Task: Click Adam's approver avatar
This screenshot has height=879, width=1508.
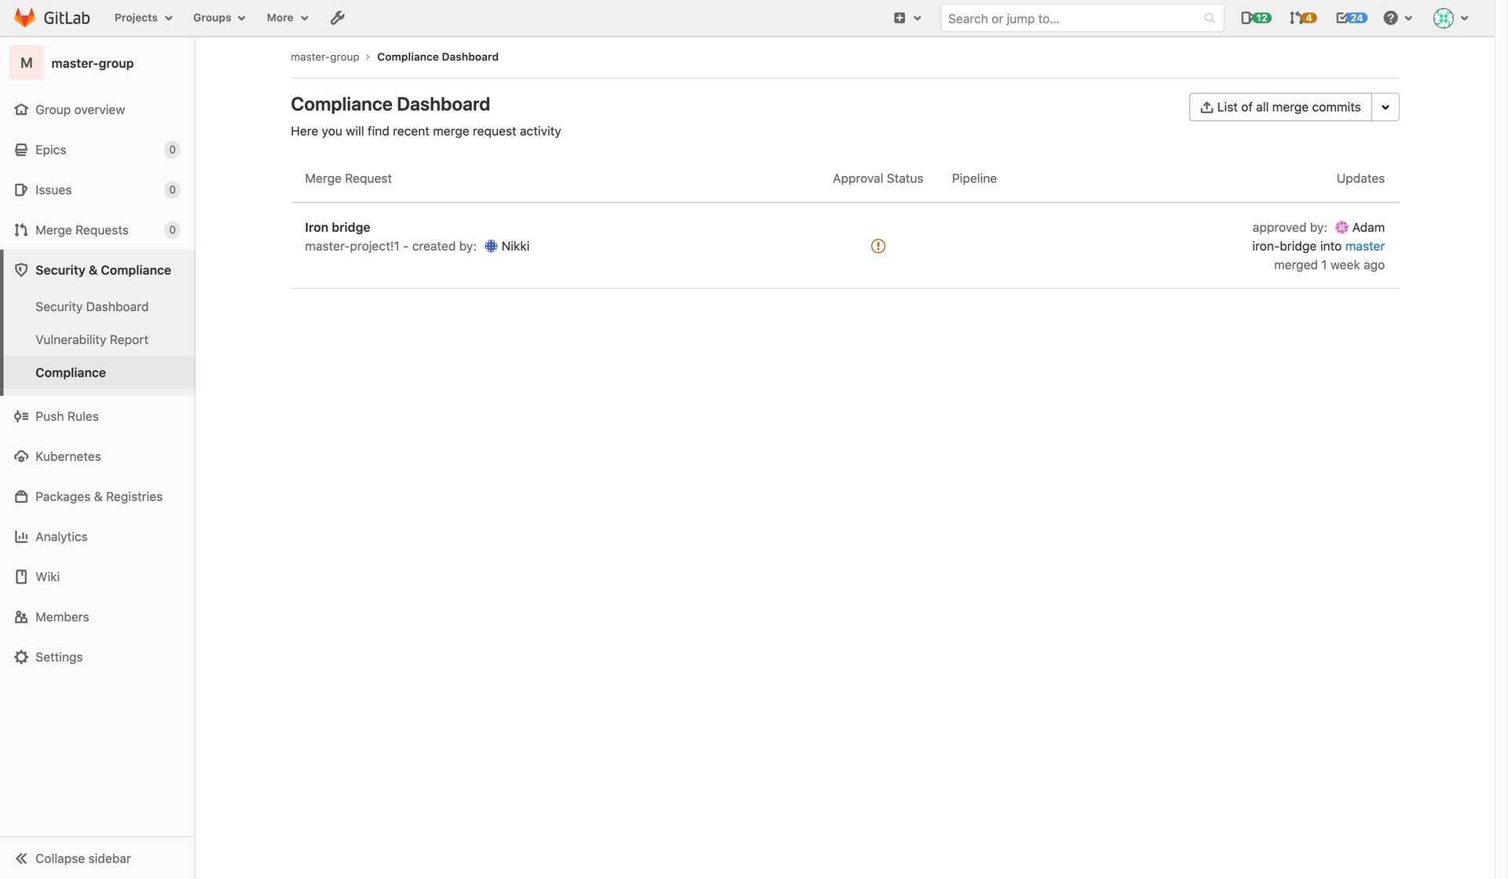Action: [x=1341, y=227]
